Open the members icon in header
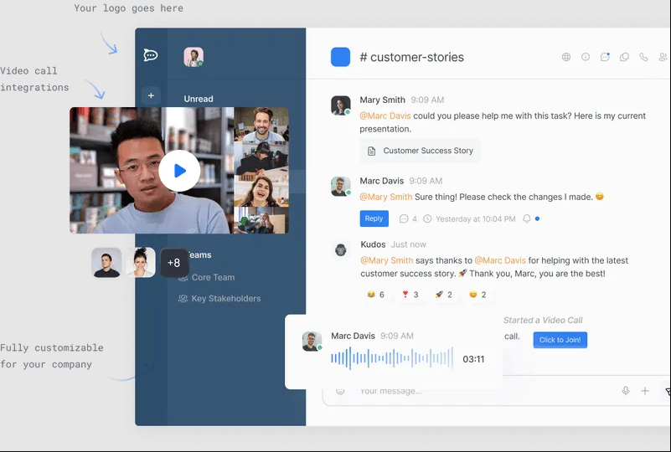This screenshot has height=452, width=671. click(x=663, y=57)
